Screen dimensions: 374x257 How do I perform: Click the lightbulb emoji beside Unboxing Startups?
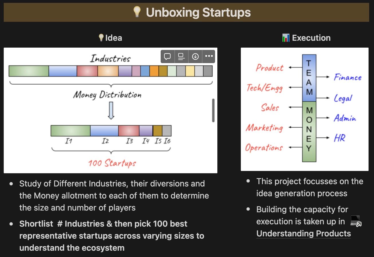tap(137, 12)
